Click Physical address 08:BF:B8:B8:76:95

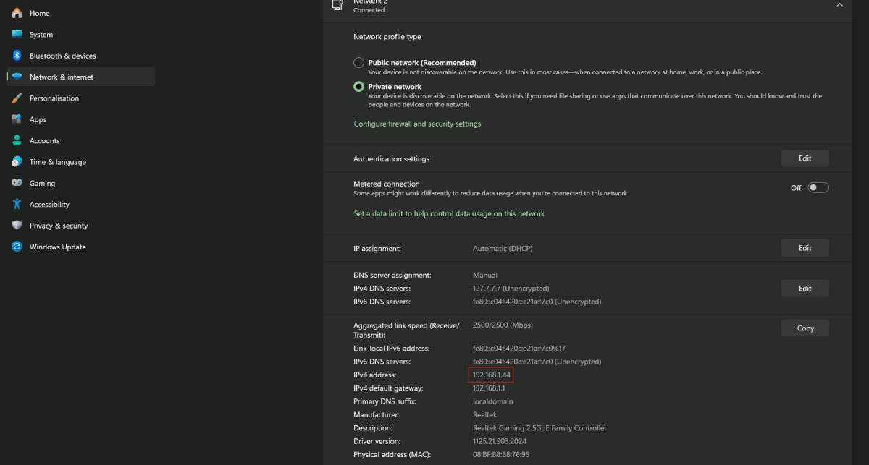click(x=501, y=454)
